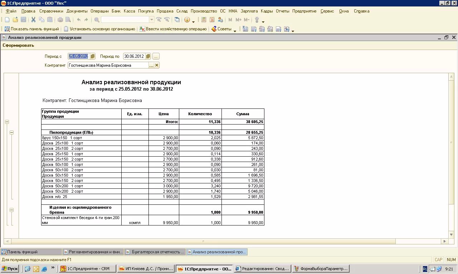Clear the Контрагент field with X
This screenshot has height=274, width=458.
[x=157, y=65]
